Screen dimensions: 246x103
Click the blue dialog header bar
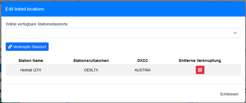pyautogui.click(x=123, y=9)
